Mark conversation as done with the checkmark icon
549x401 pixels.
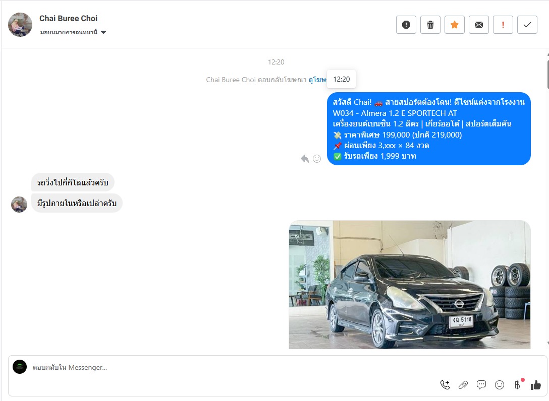[527, 25]
